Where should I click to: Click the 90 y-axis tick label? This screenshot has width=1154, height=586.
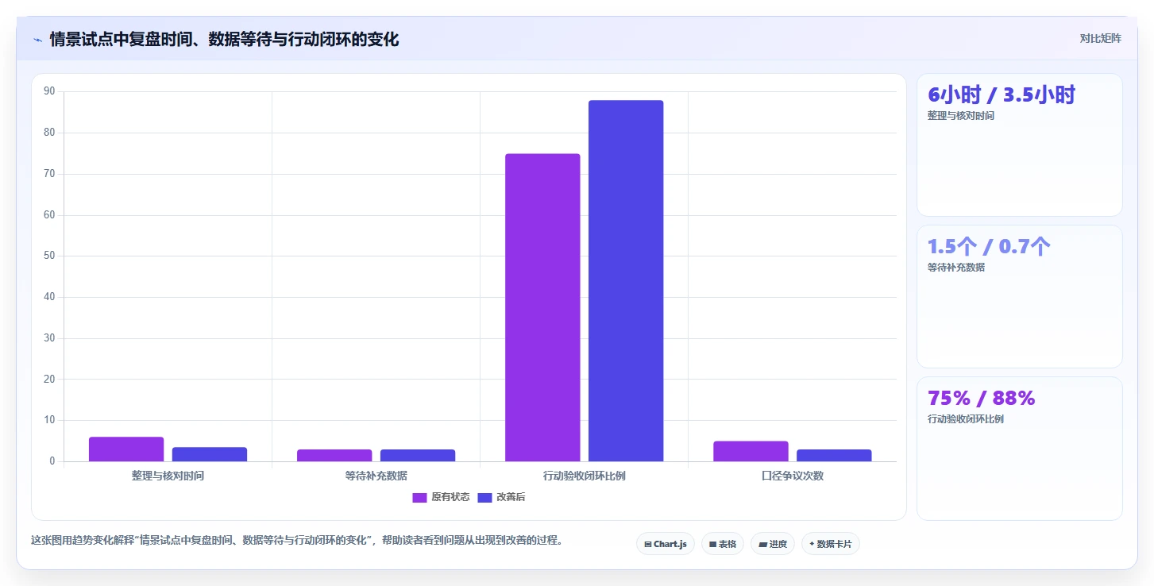click(x=49, y=91)
